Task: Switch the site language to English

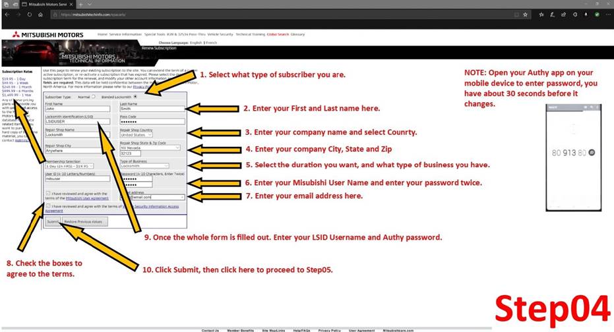Action: click(x=196, y=43)
